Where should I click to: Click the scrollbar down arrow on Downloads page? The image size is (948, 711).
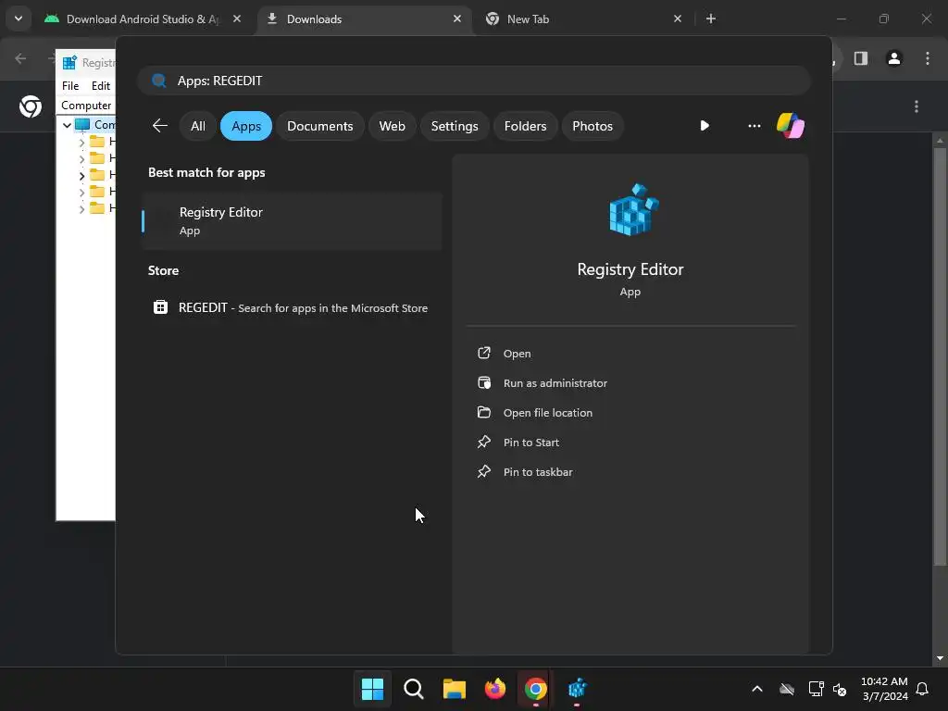(940, 658)
